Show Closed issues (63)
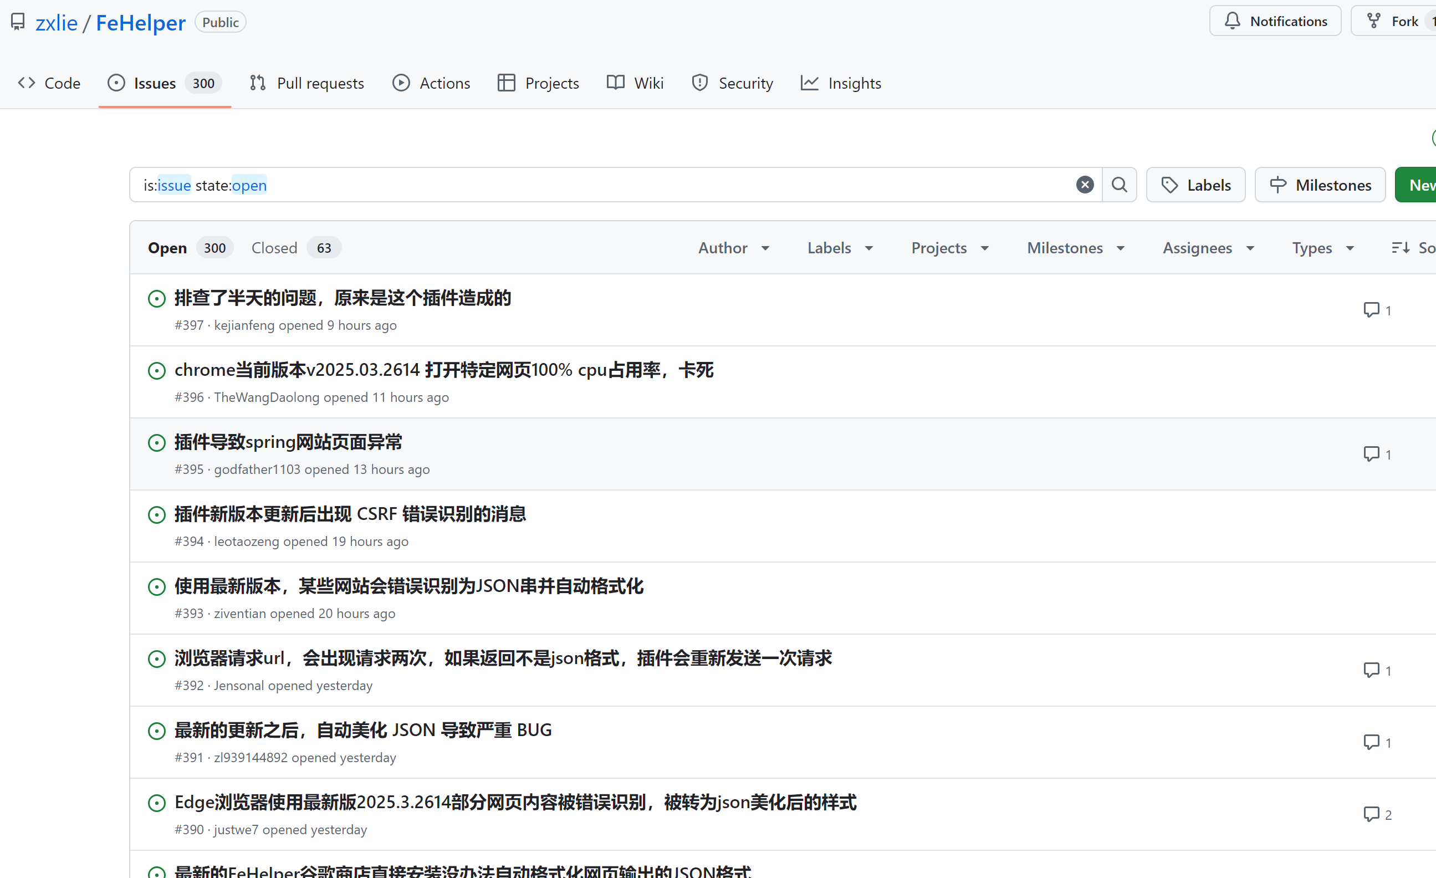1436x878 pixels. click(x=296, y=248)
